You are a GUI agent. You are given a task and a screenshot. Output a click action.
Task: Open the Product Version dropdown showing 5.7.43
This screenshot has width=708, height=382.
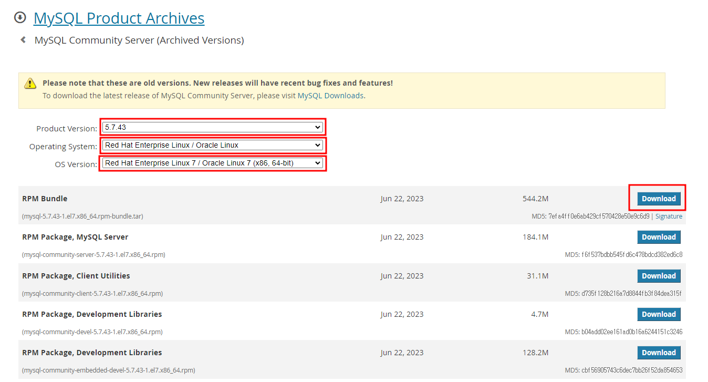[213, 127]
